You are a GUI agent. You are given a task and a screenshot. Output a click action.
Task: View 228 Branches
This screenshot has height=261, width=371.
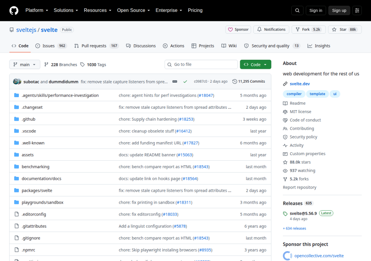tap(61, 65)
